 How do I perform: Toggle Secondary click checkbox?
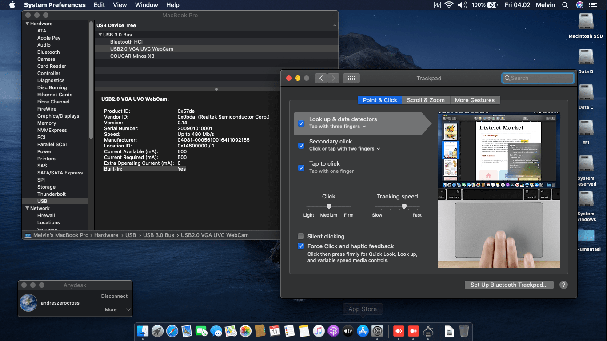[301, 145]
